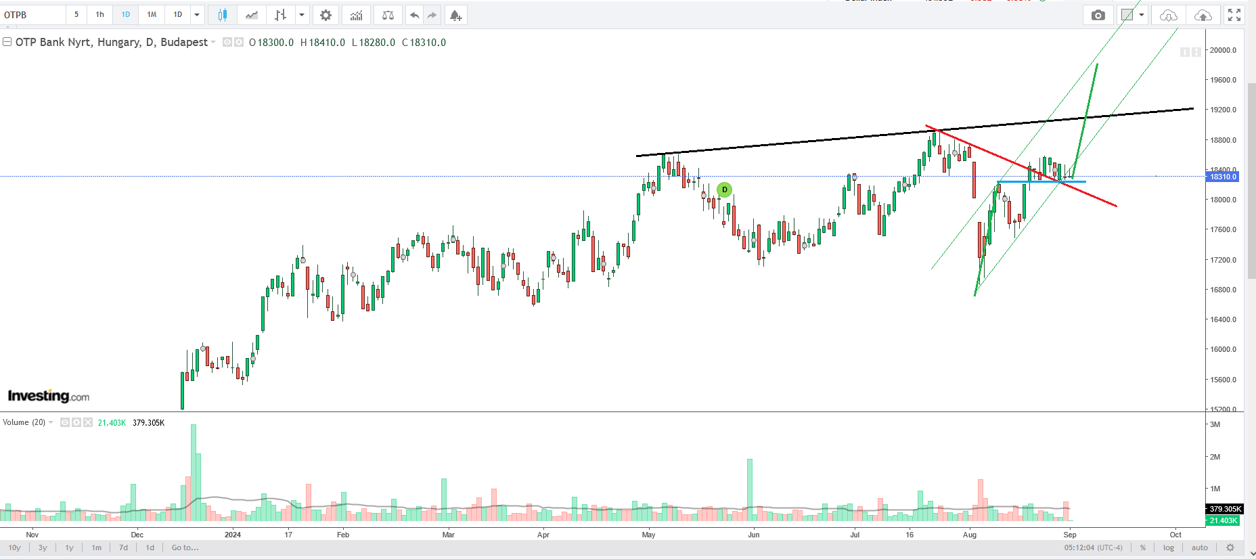Enter fullscreen chart mode
This screenshot has width=1256, height=559.
1234,15
